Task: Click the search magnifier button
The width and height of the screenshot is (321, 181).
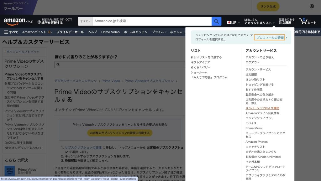Action: tap(216, 21)
